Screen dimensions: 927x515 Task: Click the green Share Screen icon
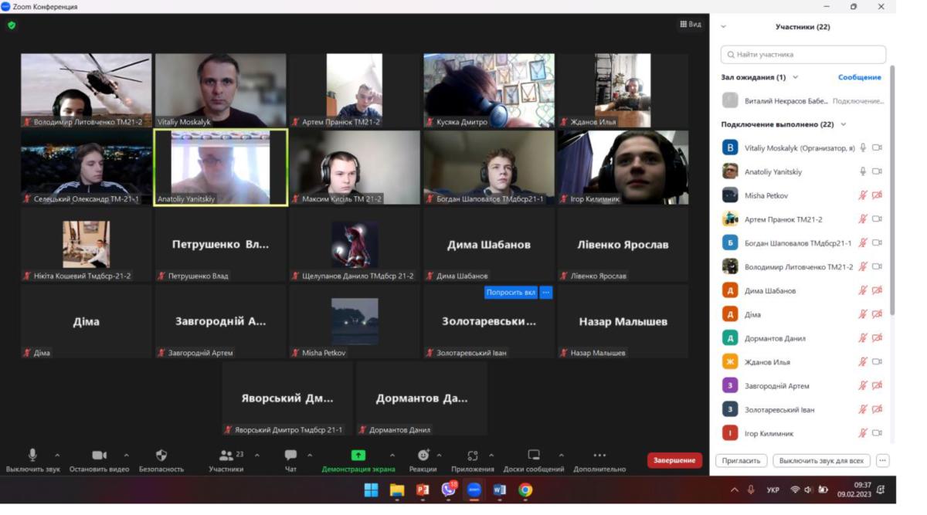point(358,456)
